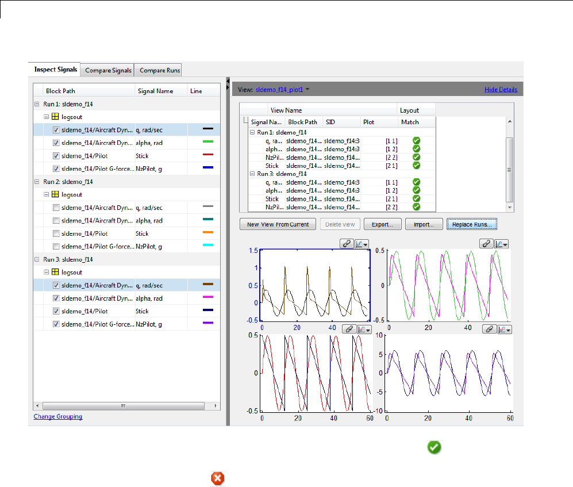Click the Change Grouping link
The image size is (573, 487).
coord(58,416)
